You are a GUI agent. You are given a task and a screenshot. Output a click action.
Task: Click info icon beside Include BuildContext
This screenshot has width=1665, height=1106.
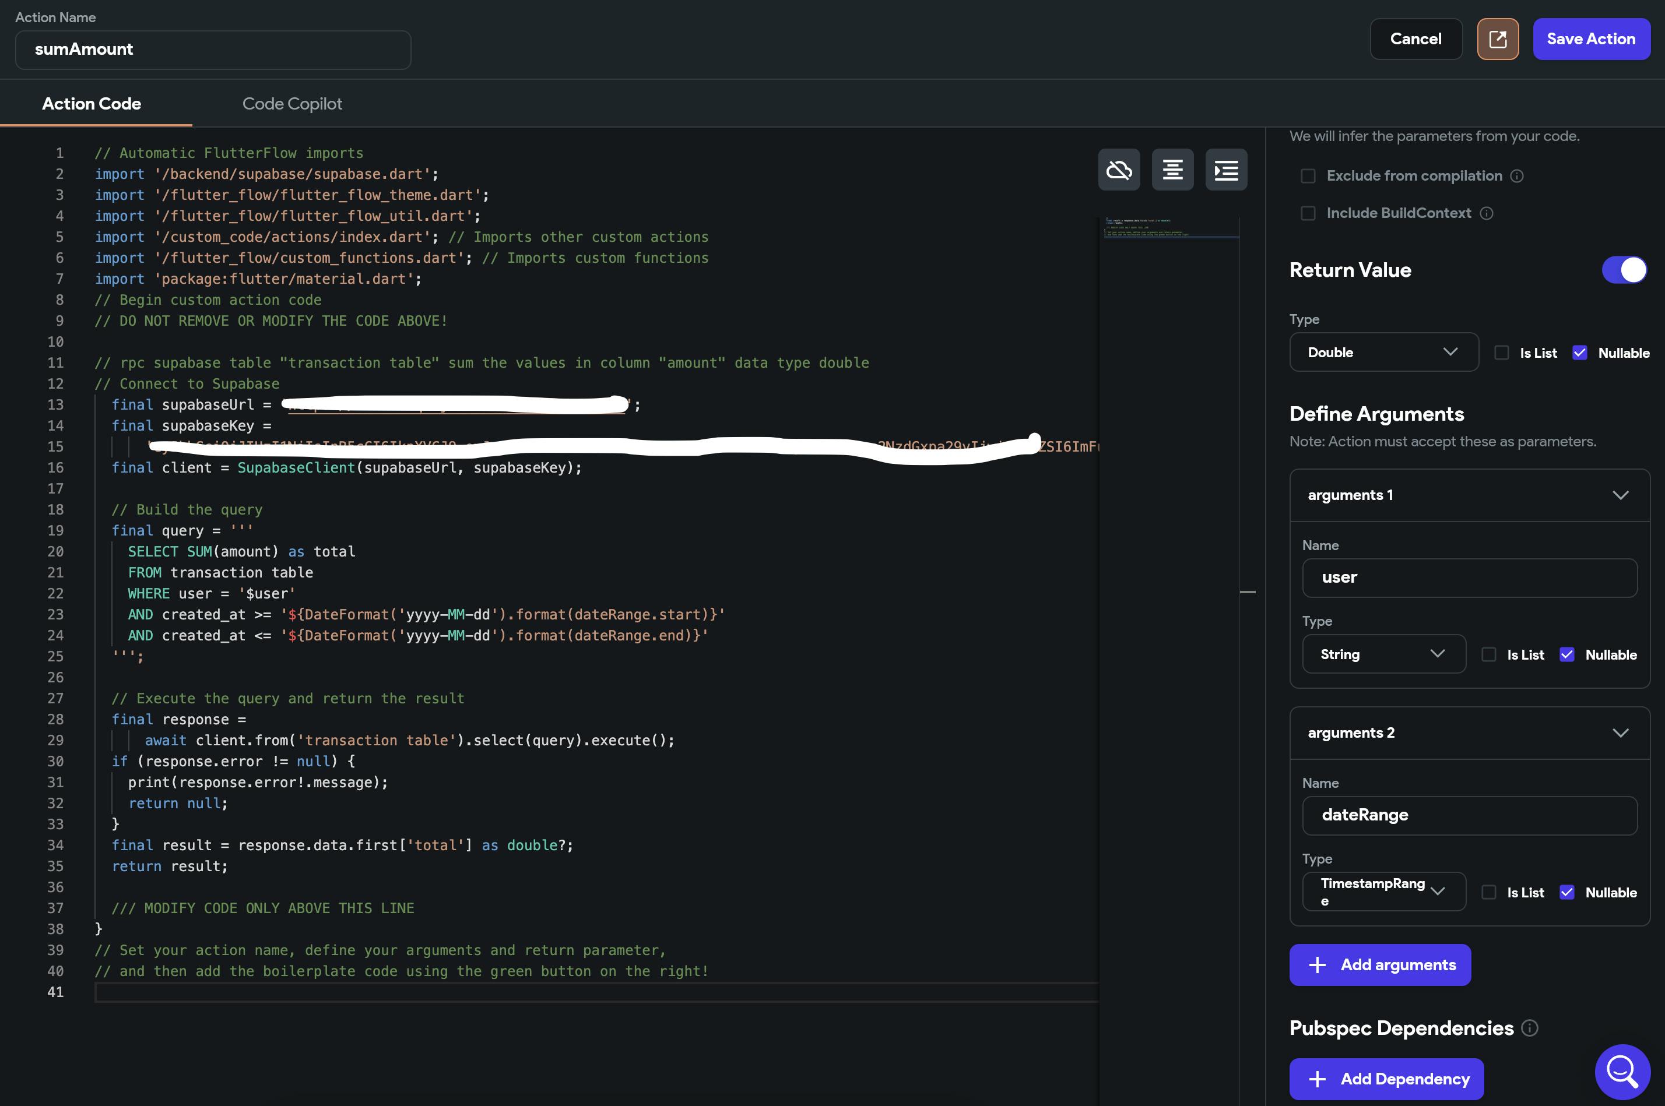1487,214
